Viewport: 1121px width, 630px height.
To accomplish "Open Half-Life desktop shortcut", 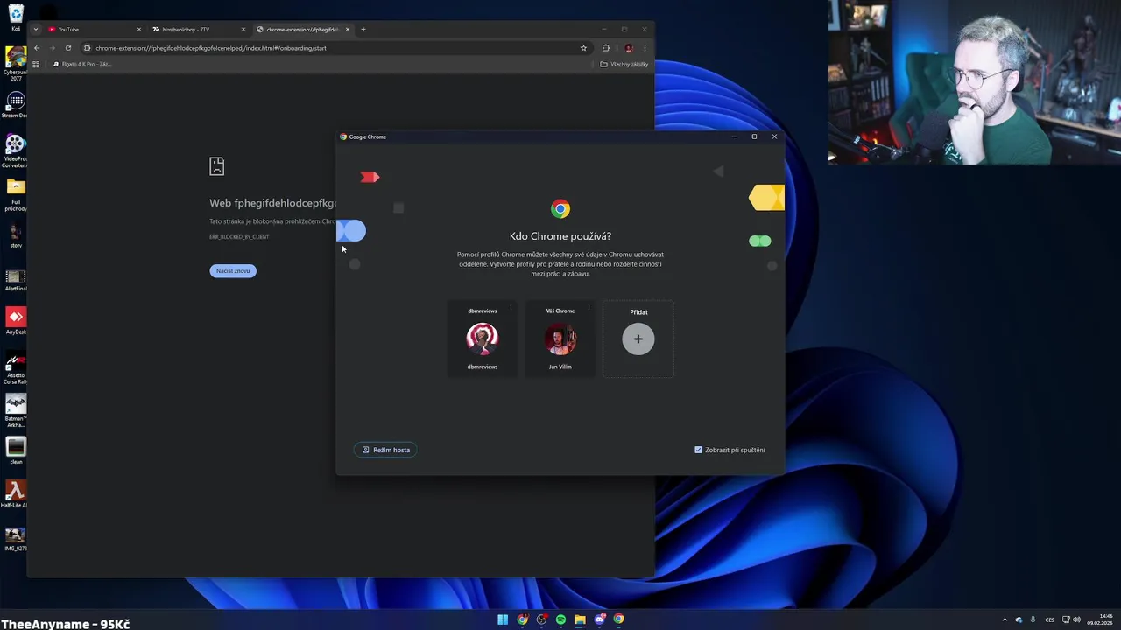I will 16,494.
